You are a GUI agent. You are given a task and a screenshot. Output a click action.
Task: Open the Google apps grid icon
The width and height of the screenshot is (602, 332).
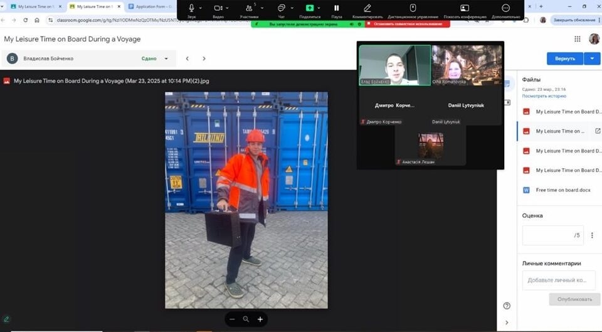tap(577, 39)
